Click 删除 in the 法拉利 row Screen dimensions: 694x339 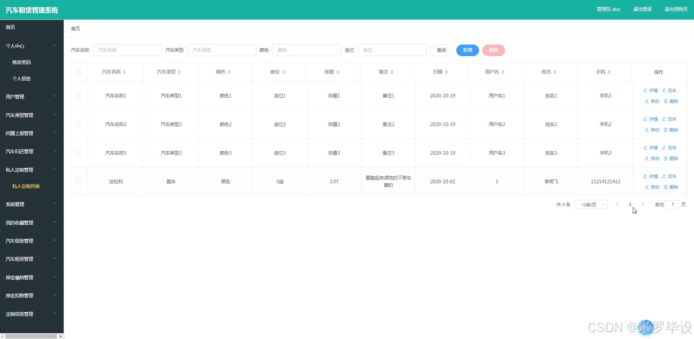(671, 187)
